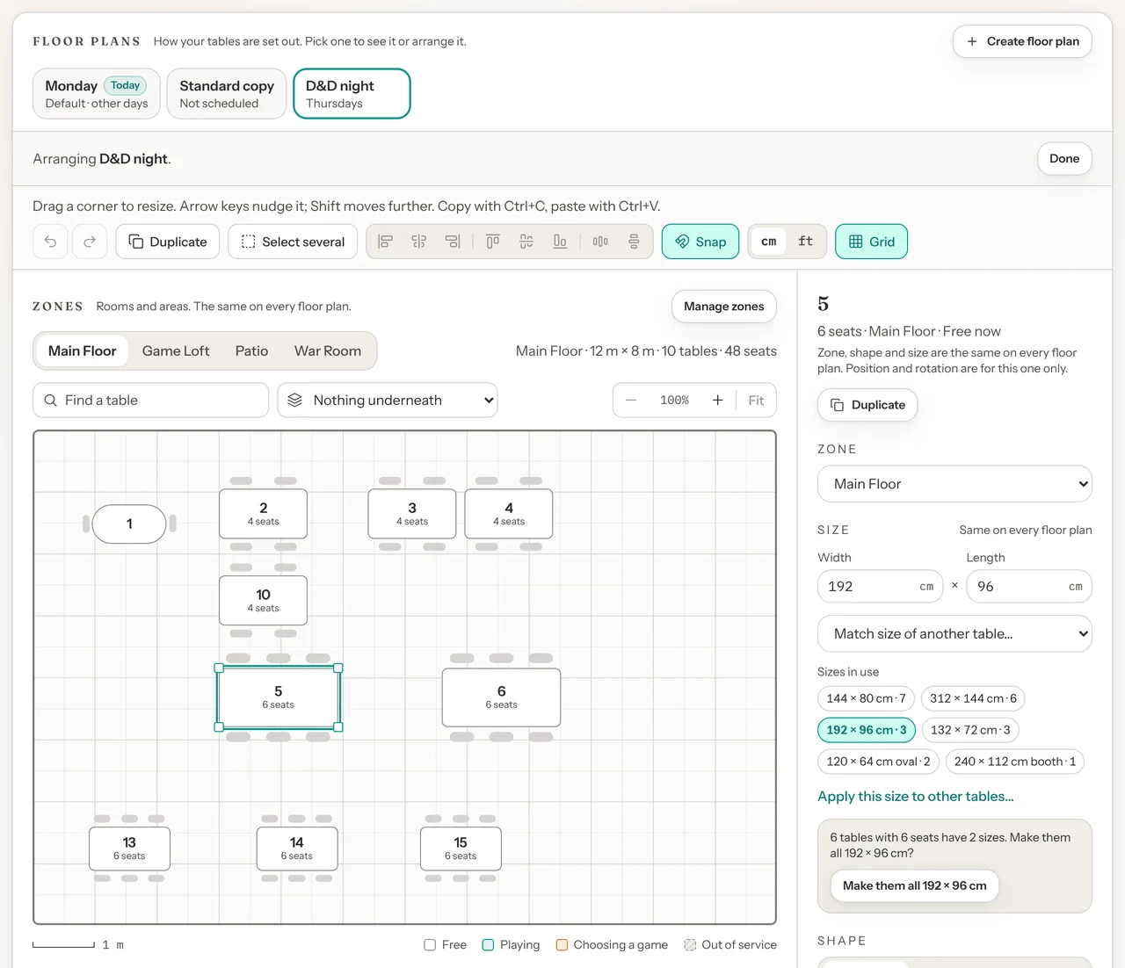Click the align horizontal centers icon
Image resolution: width=1125 pixels, height=968 pixels.
coord(419,242)
